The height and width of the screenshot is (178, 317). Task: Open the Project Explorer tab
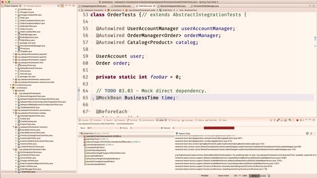pyautogui.click(x=11, y=6)
